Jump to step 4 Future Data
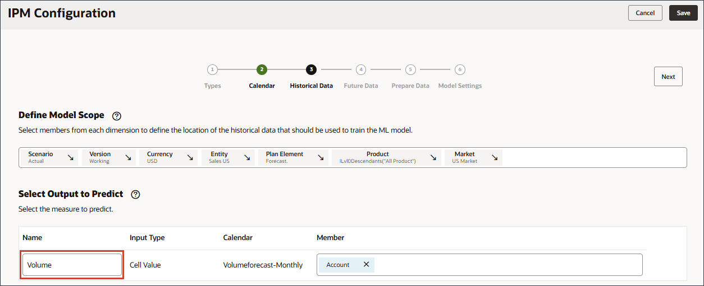704x286 pixels. click(361, 70)
